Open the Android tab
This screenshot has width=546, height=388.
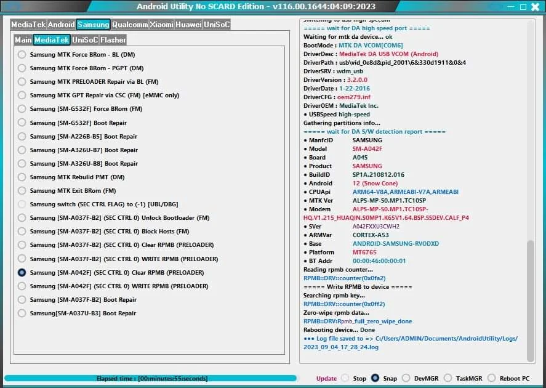62,25
